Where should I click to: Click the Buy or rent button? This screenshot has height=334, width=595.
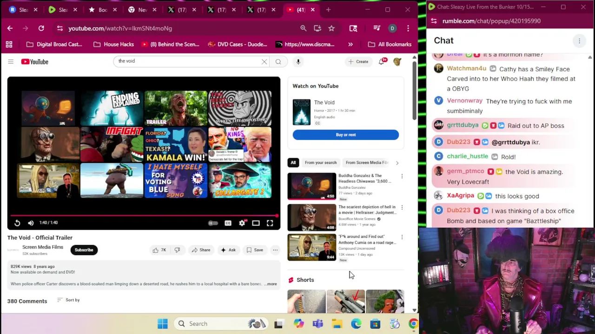(x=346, y=135)
